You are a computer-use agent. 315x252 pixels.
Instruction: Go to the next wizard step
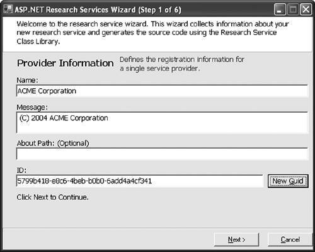[x=236, y=239]
